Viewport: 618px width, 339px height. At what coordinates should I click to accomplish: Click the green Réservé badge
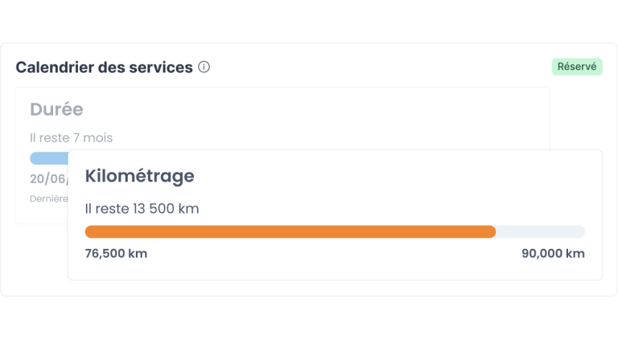577,67
